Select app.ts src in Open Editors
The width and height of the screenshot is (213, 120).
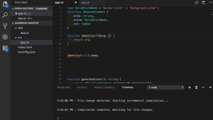tap(32, 13)
